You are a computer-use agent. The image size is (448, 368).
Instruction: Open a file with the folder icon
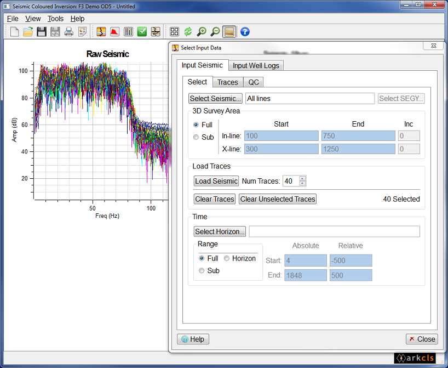click(x=28, y=31)
